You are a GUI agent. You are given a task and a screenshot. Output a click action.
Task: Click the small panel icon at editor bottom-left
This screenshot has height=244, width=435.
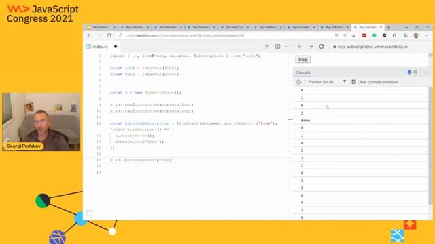[x=89, y=213]
